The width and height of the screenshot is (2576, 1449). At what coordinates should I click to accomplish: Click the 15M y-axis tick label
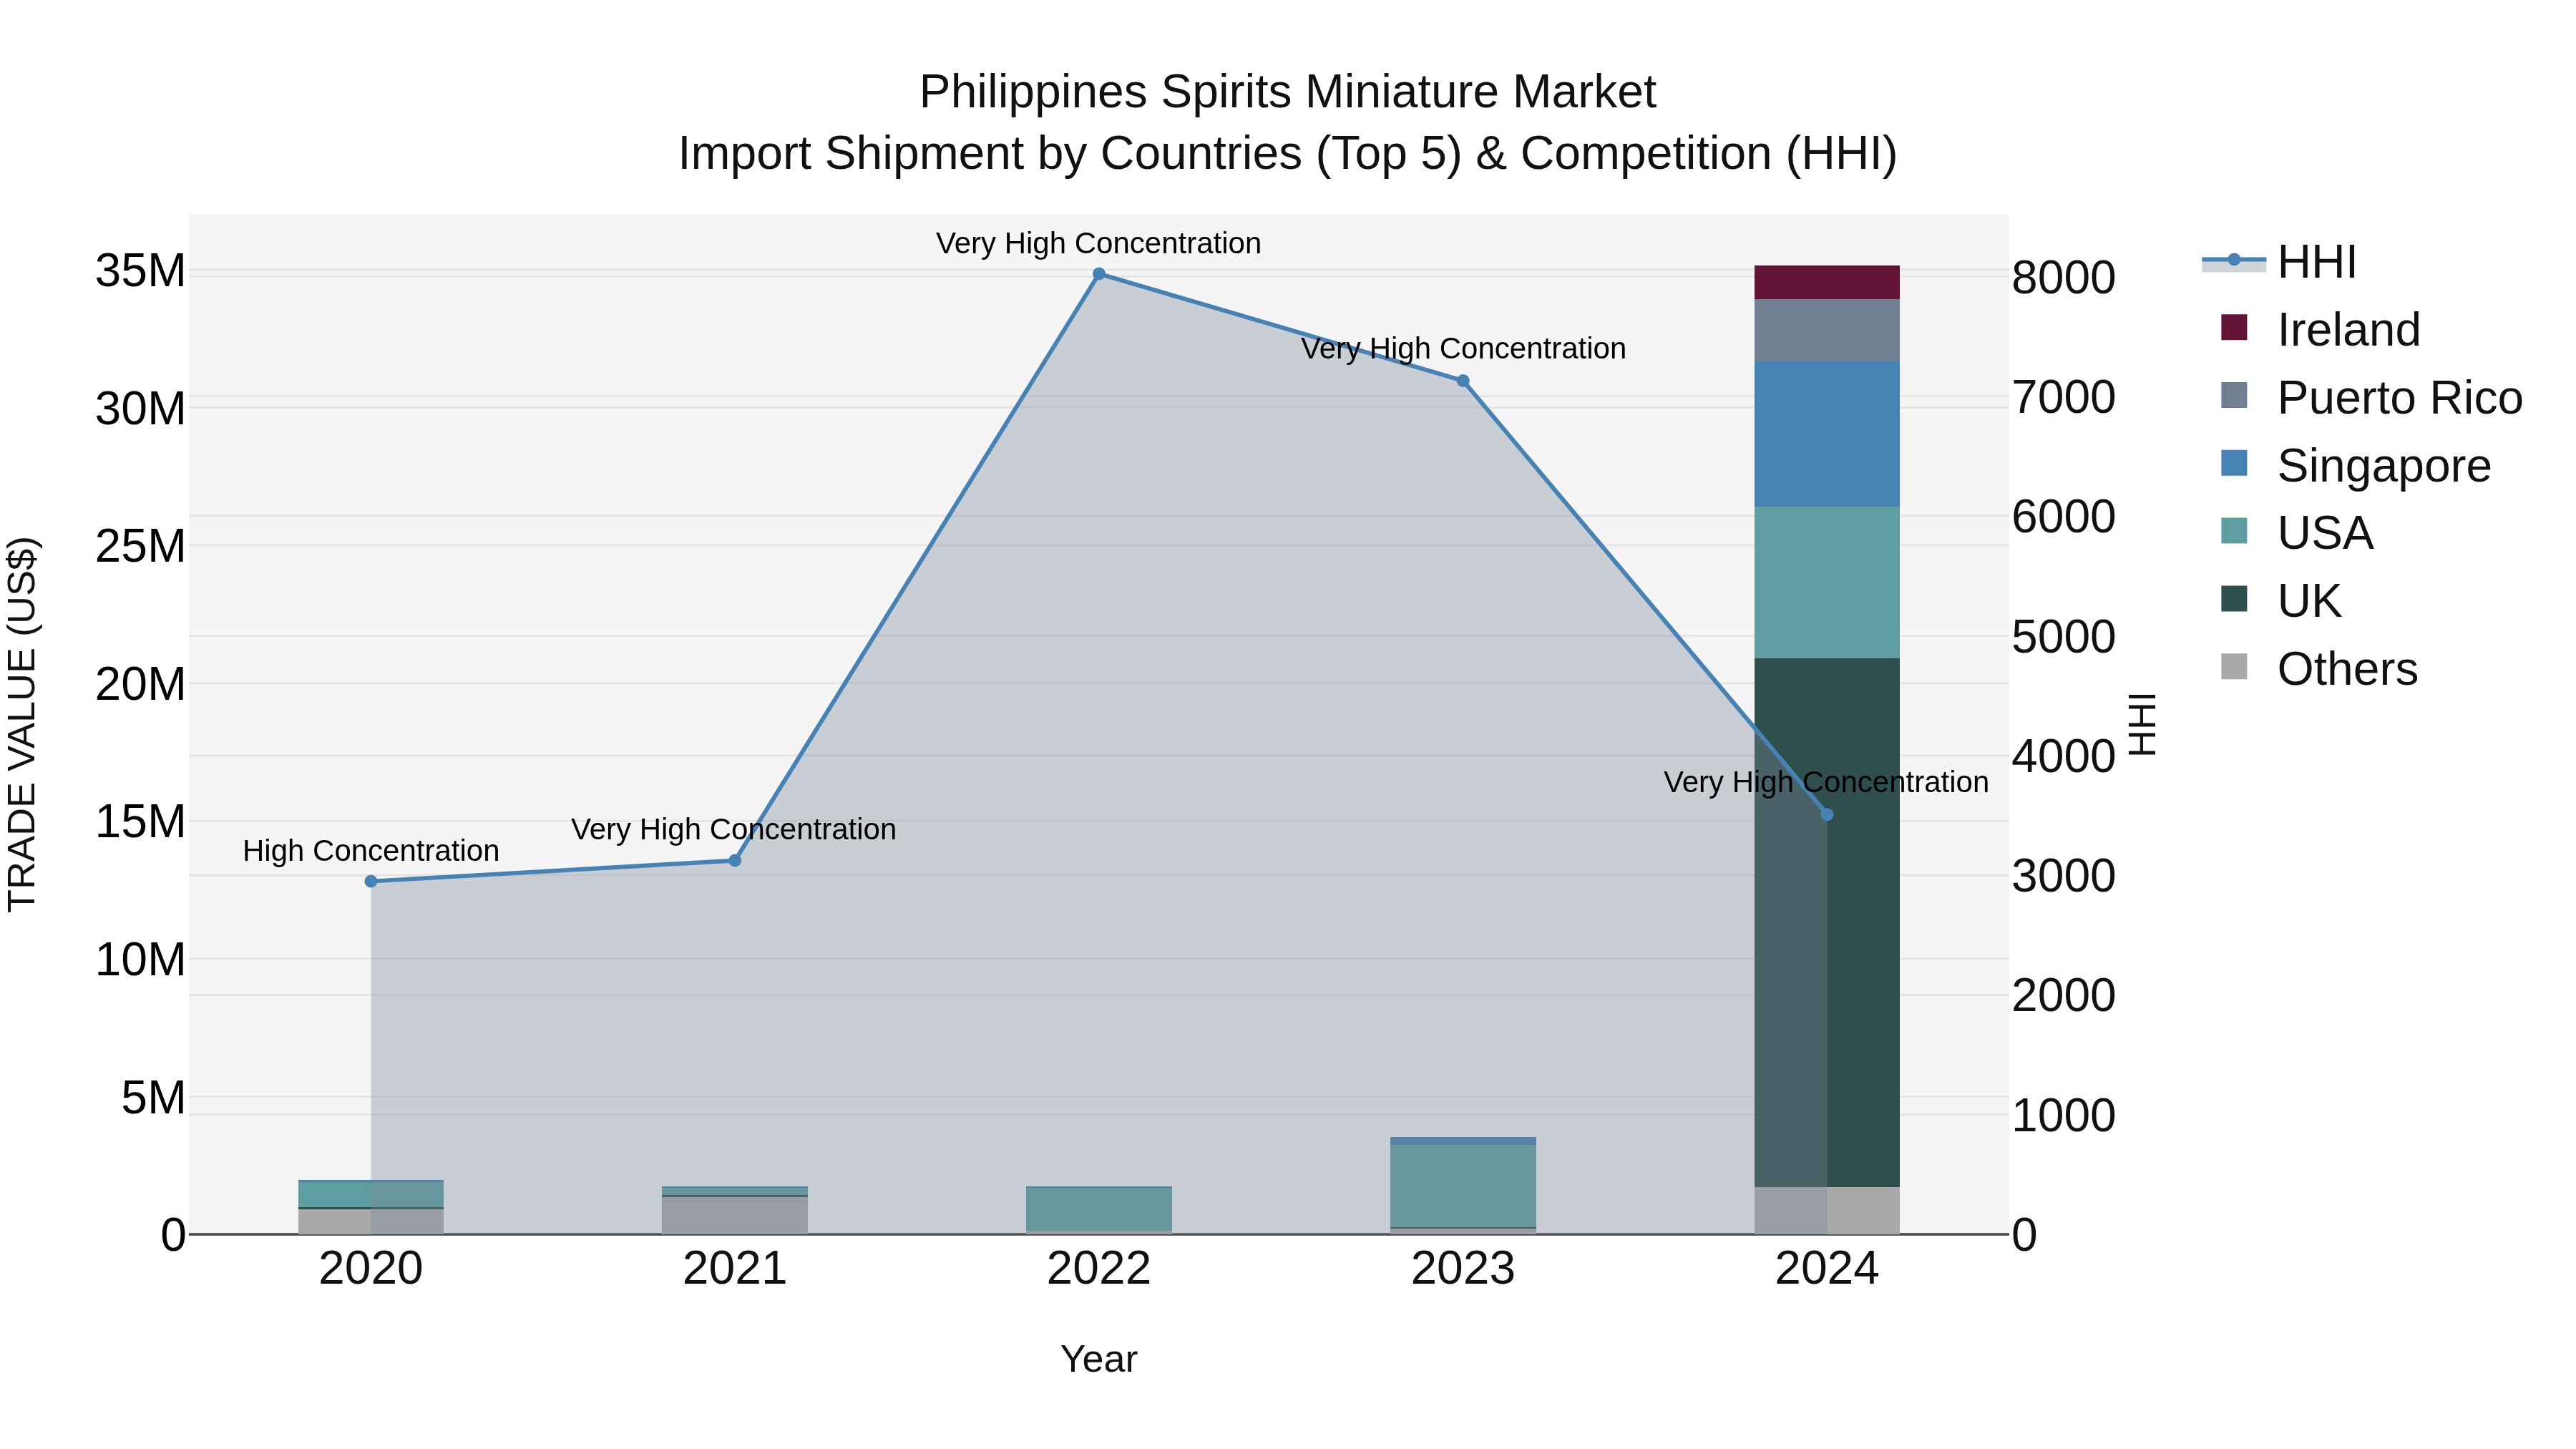click(x=140, y=822)
